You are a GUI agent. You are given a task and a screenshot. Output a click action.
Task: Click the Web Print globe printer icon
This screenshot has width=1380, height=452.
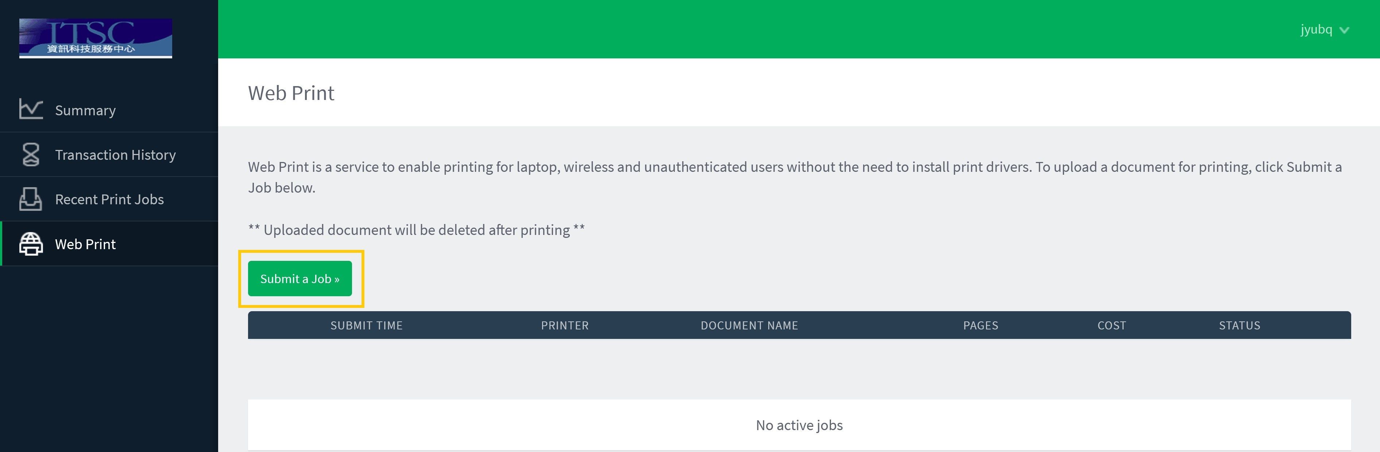[31, 244]
